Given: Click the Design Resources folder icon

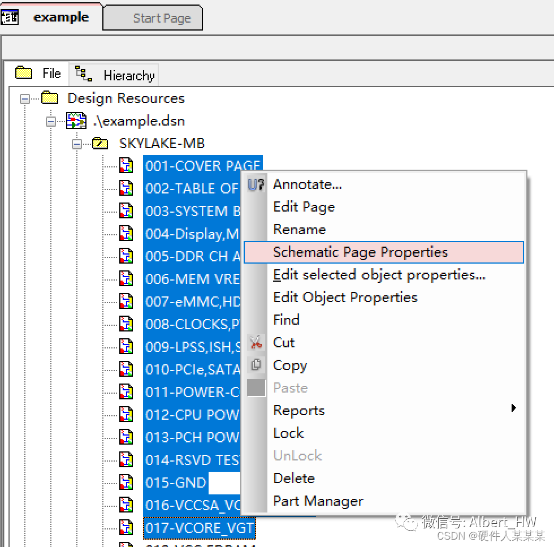Looking at the screenshot, I should (50, 98).
